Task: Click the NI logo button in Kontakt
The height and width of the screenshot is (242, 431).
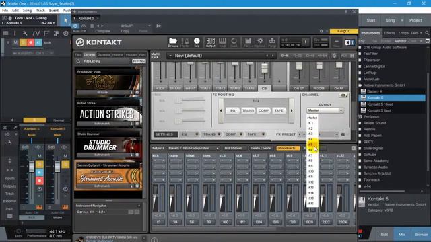Action: tap(350, 42)
